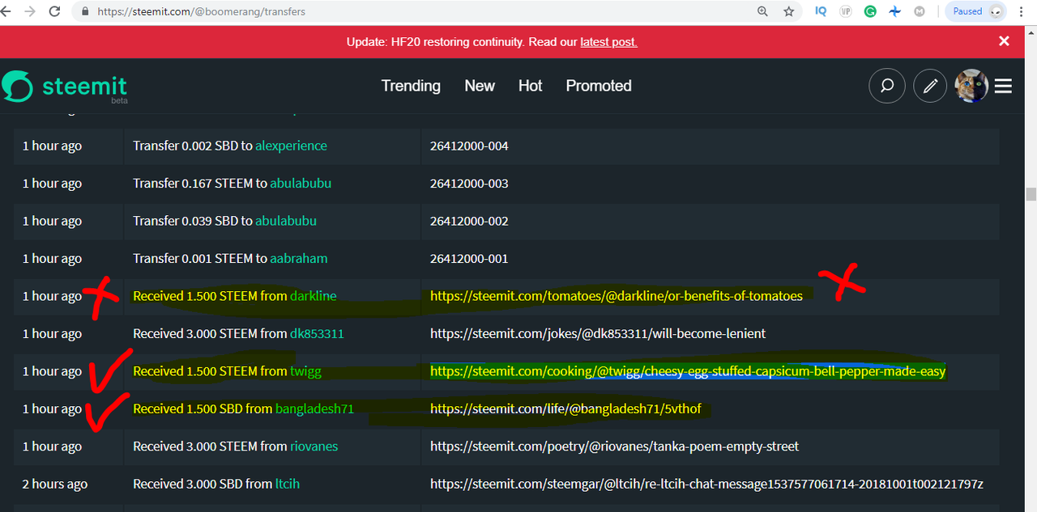
Task: Open twigg user profile link
Action: [x=306, y=371]
